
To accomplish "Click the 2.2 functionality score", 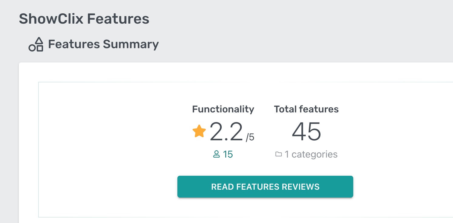I will [226, 132].
